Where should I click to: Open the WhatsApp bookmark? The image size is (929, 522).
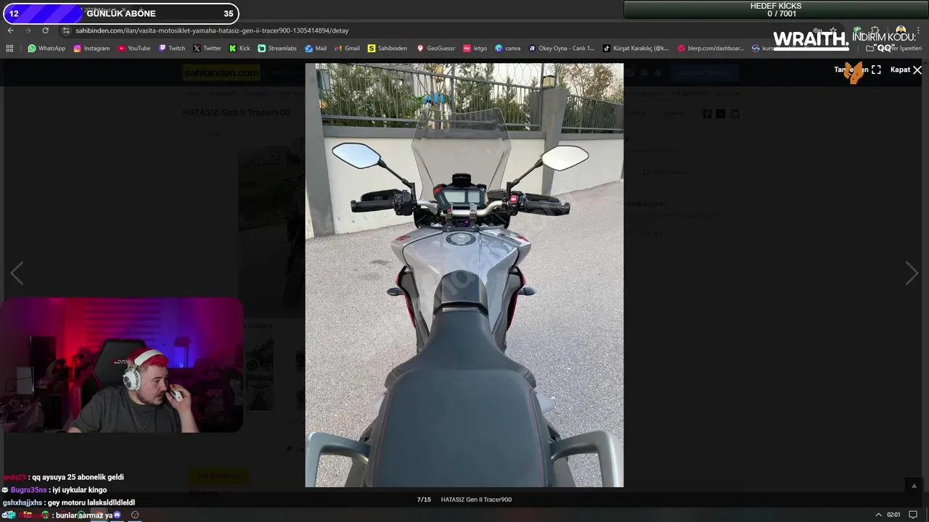[46, 49]
